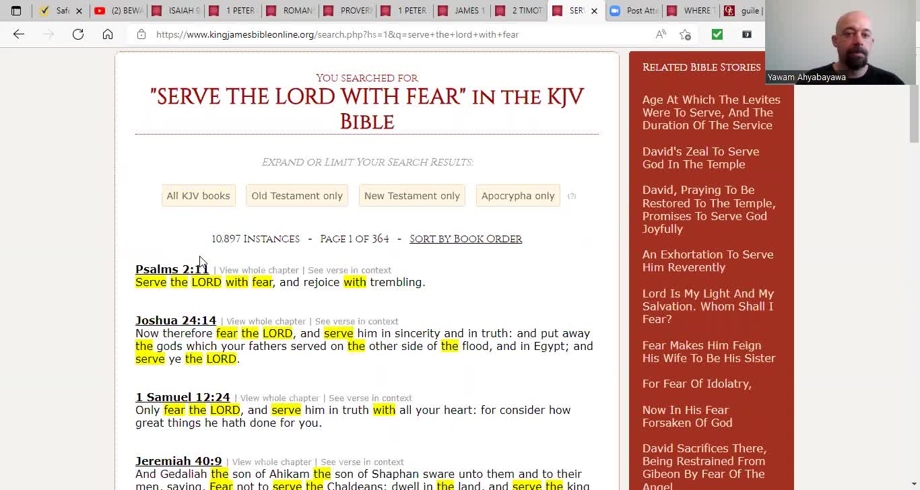The height and width of the screenshot is (490, 920).
Task: Open the second 1 PETER tab
Action: [x=404, y=11]
